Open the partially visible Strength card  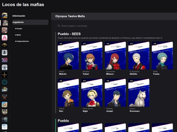point(162,128)
